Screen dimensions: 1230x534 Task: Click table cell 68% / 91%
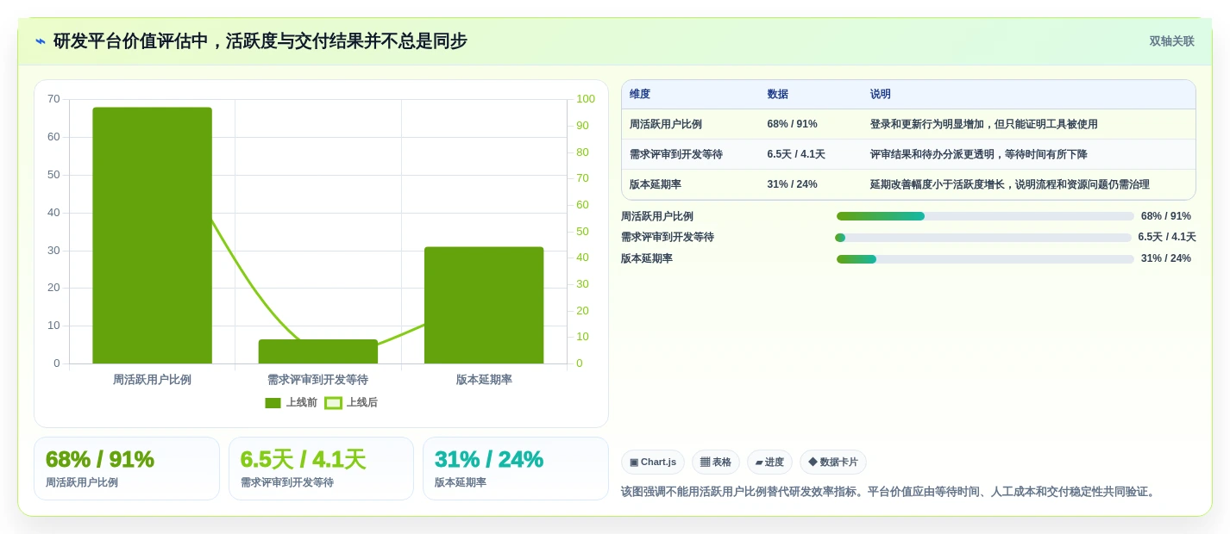pyautogui.click(x=792, y=125)
